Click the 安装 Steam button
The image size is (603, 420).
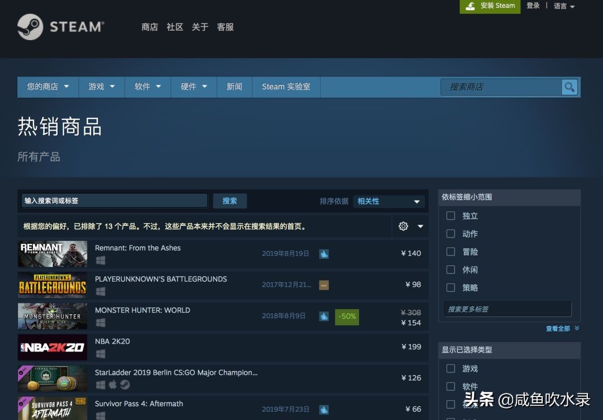[490, 6]
